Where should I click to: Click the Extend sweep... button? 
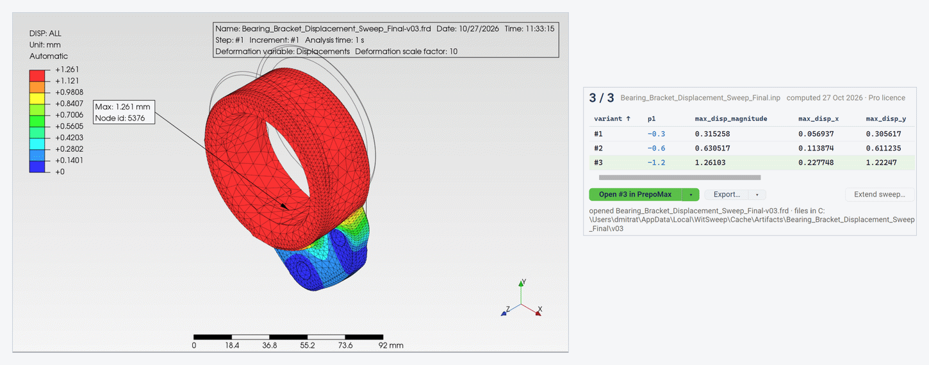879,194
